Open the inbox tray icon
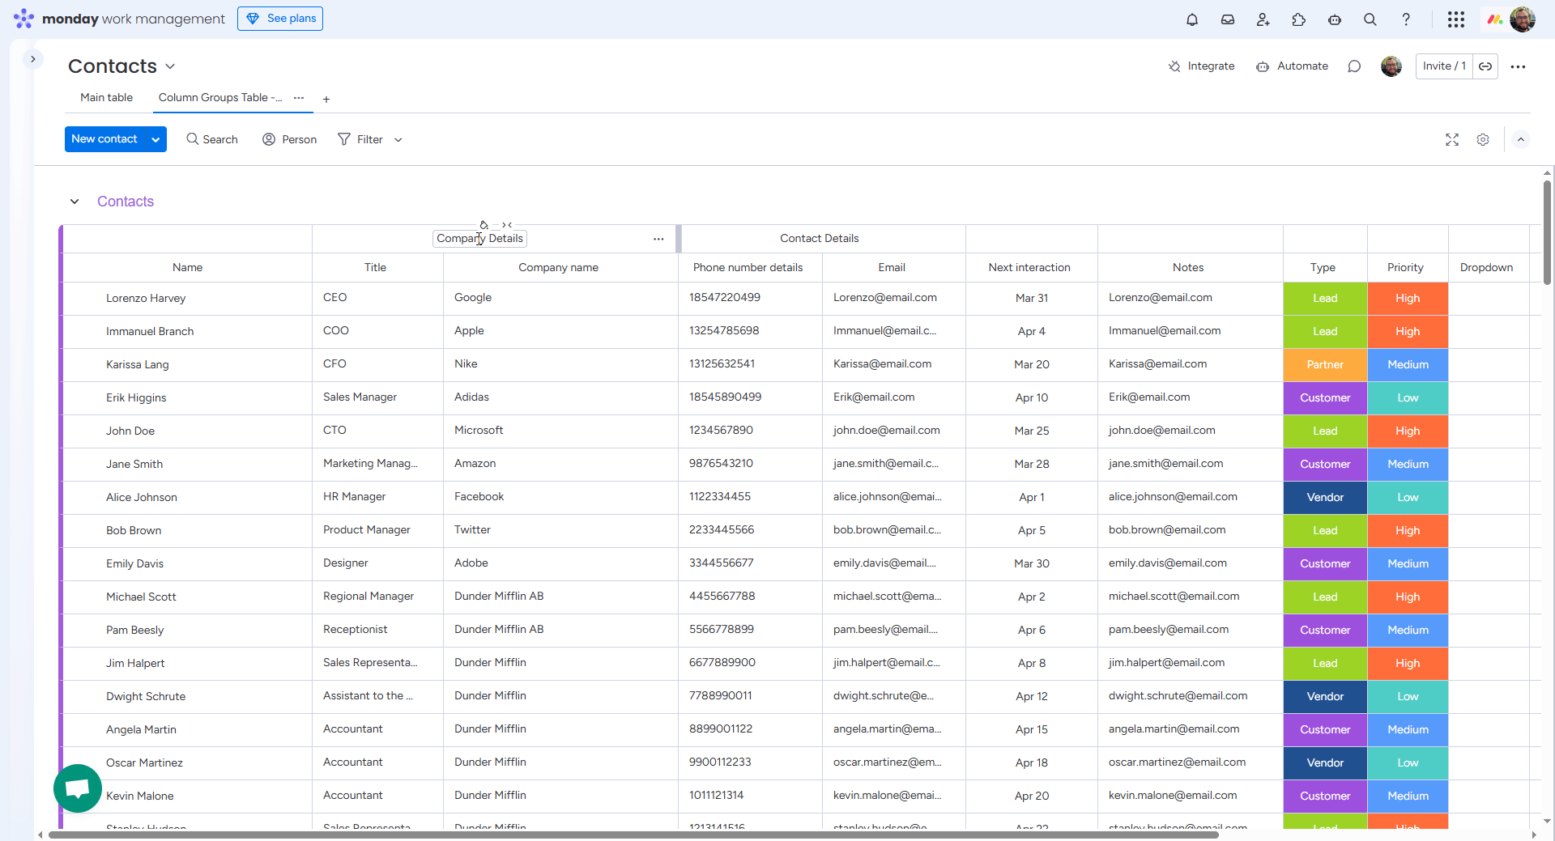The height and width of the screenshot is (841, 1555). 1227,19
